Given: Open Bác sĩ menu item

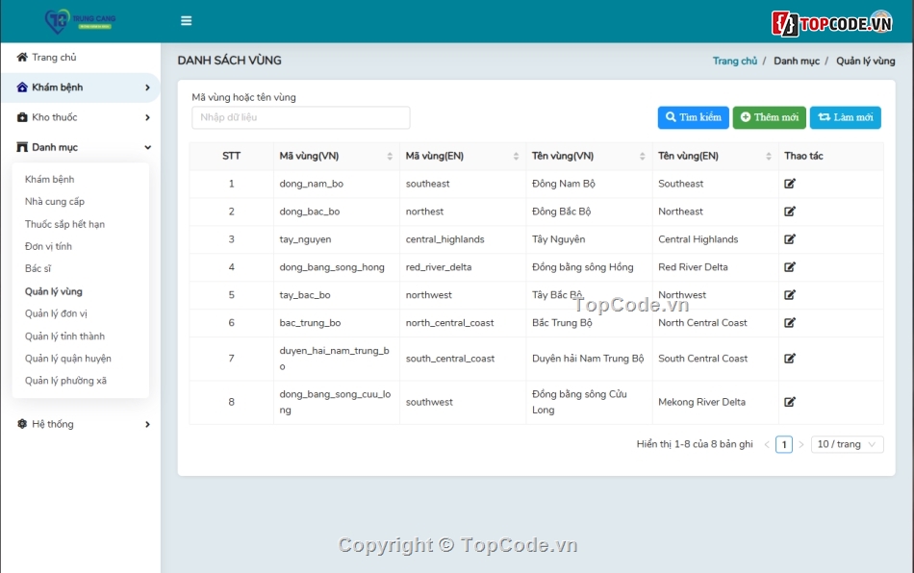Looking at the screenshot, I should point(38,268).
